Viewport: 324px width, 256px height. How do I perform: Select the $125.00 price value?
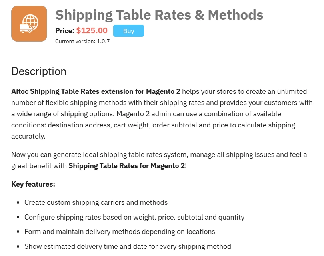click(x=92, y=30)
